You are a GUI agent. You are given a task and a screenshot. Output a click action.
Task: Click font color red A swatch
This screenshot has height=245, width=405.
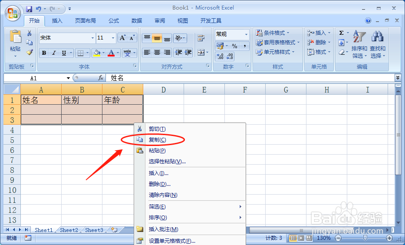coord(111,53)
